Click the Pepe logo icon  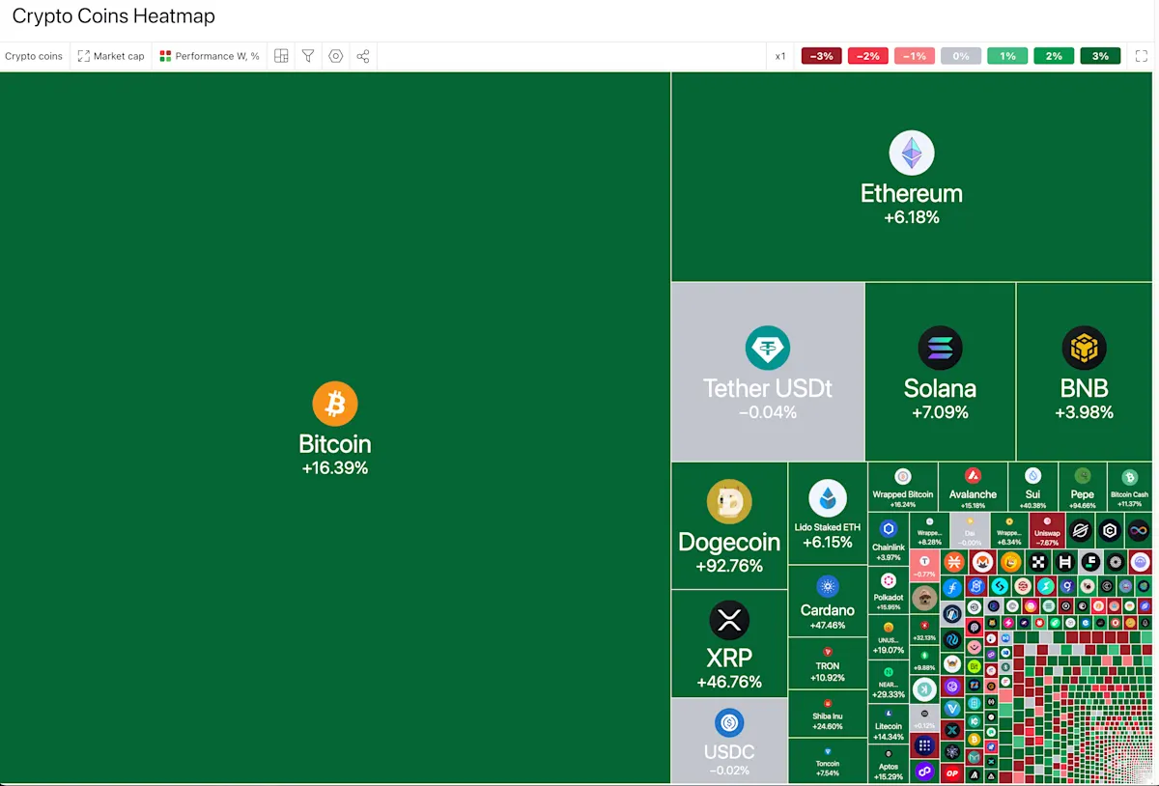1083,476
